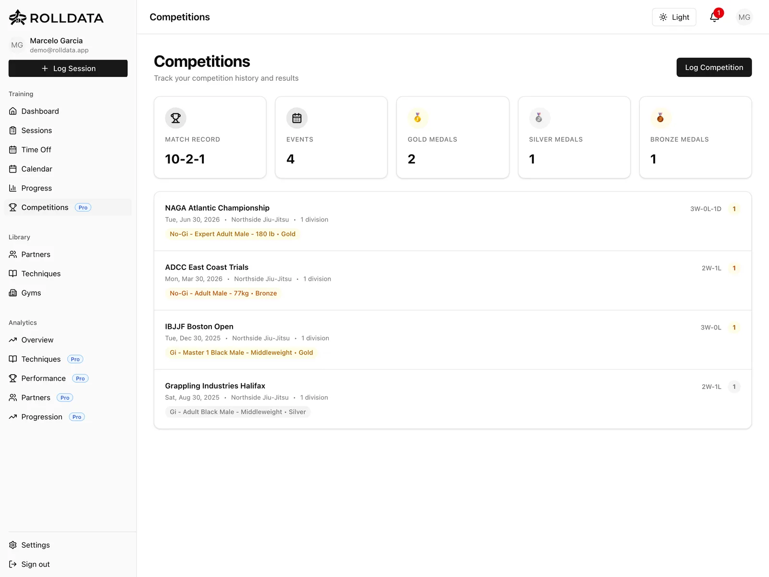Click Gi Adult Black Male Silver tag
The image size is (769, 577).
click(238, 412)
